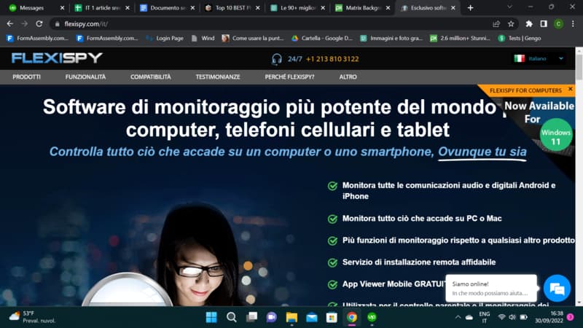
Task: Open taskbar Search magnifier
Action: (x=232, y=317)
